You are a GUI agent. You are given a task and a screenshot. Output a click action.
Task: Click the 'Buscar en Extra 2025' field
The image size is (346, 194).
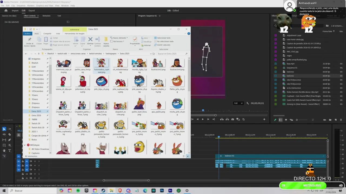[172, 54]
